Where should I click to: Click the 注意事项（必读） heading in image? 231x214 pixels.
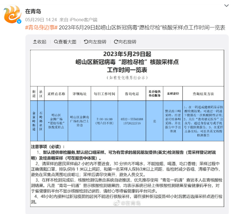point(48,147)
